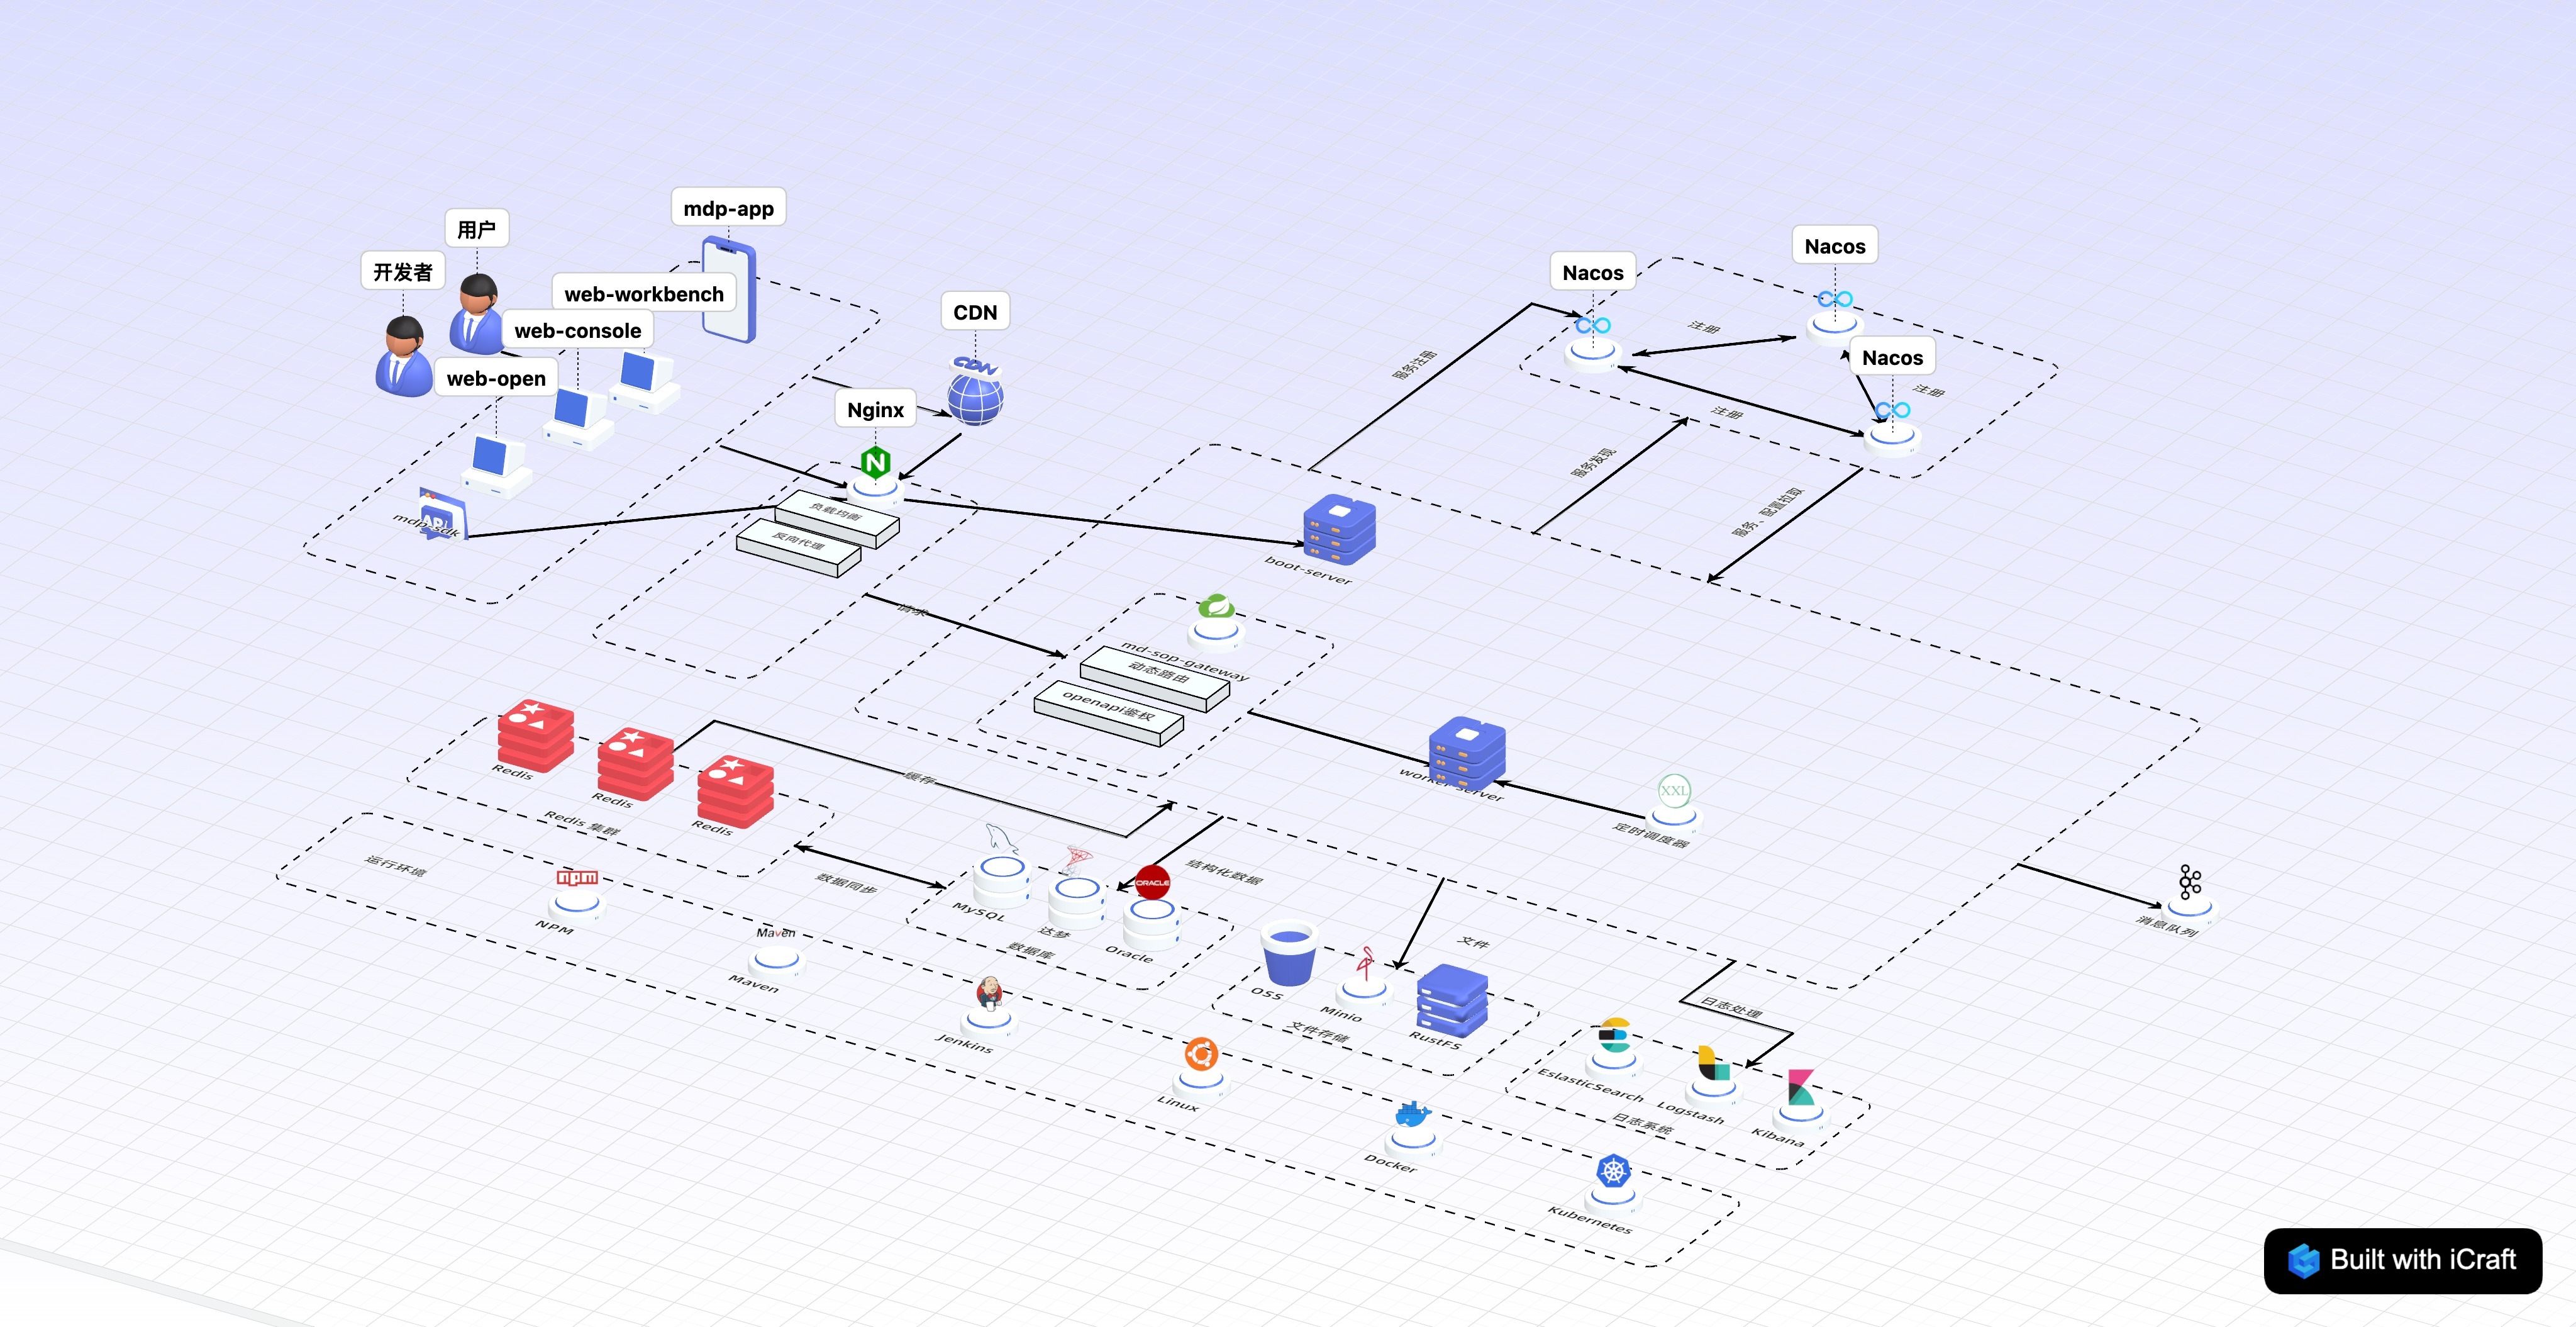This screenshot has height=1327, width=2576.
Task: Select the NPM logo icon
Action: coord(577,878)
